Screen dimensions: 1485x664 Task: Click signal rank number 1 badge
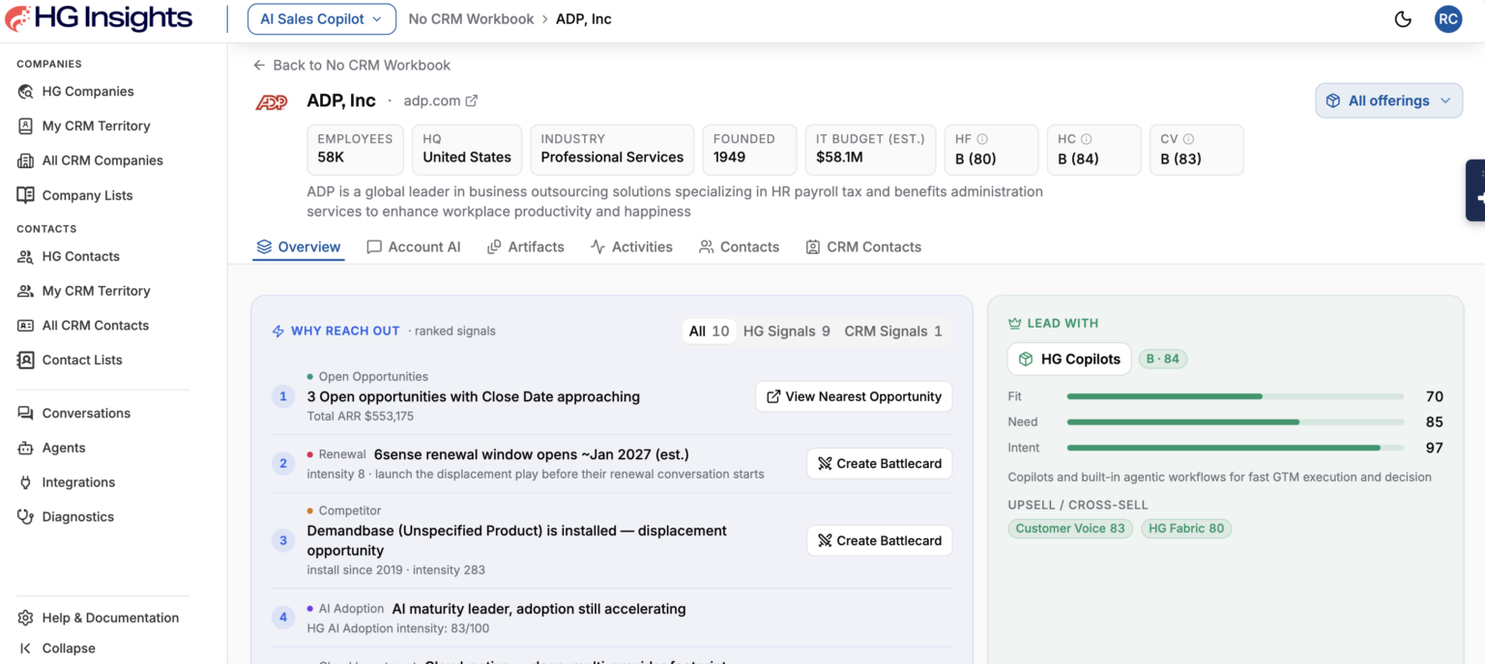[x=283, y=396]
